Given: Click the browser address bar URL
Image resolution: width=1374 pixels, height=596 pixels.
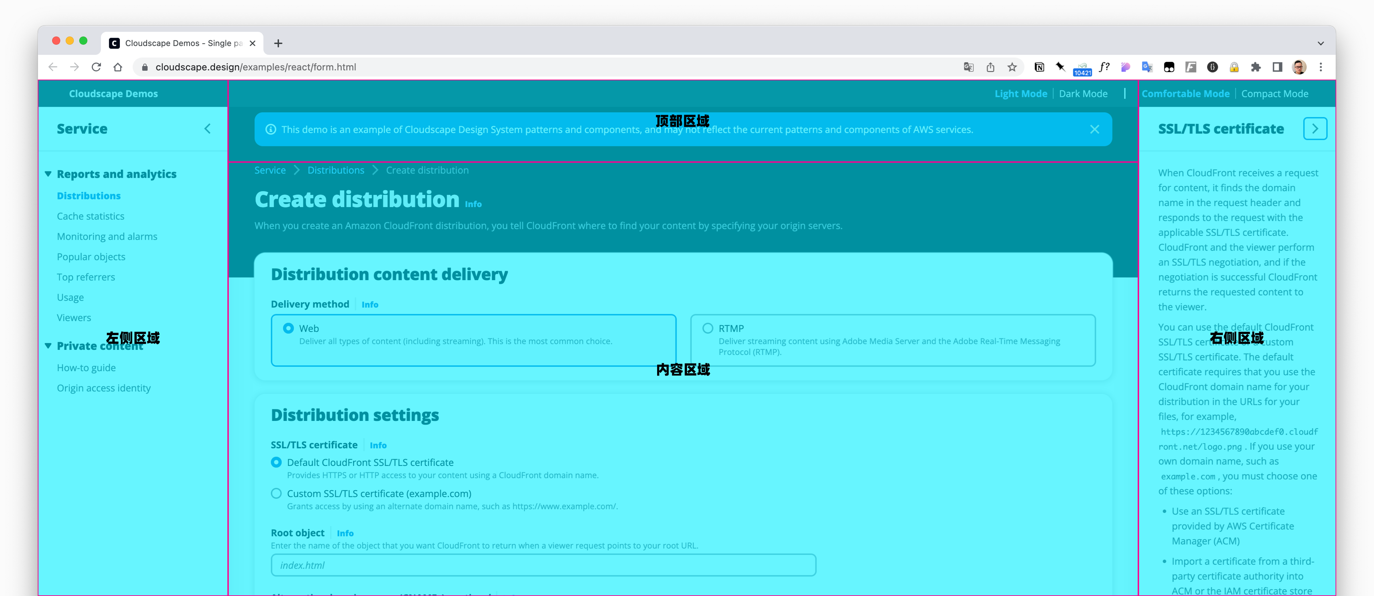Looking at the screenshot, I should 256,67.
